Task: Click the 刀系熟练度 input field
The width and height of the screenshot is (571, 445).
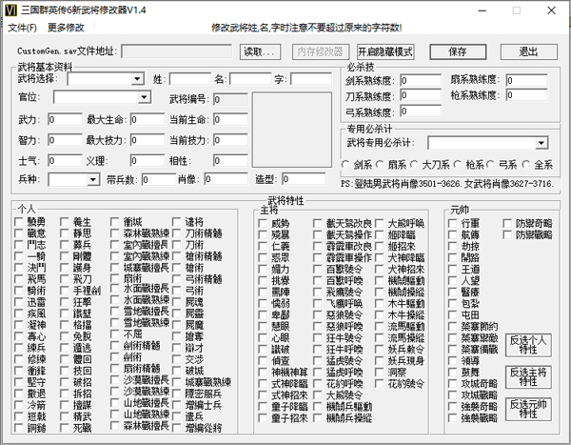Action: click(x=421, y=95)
